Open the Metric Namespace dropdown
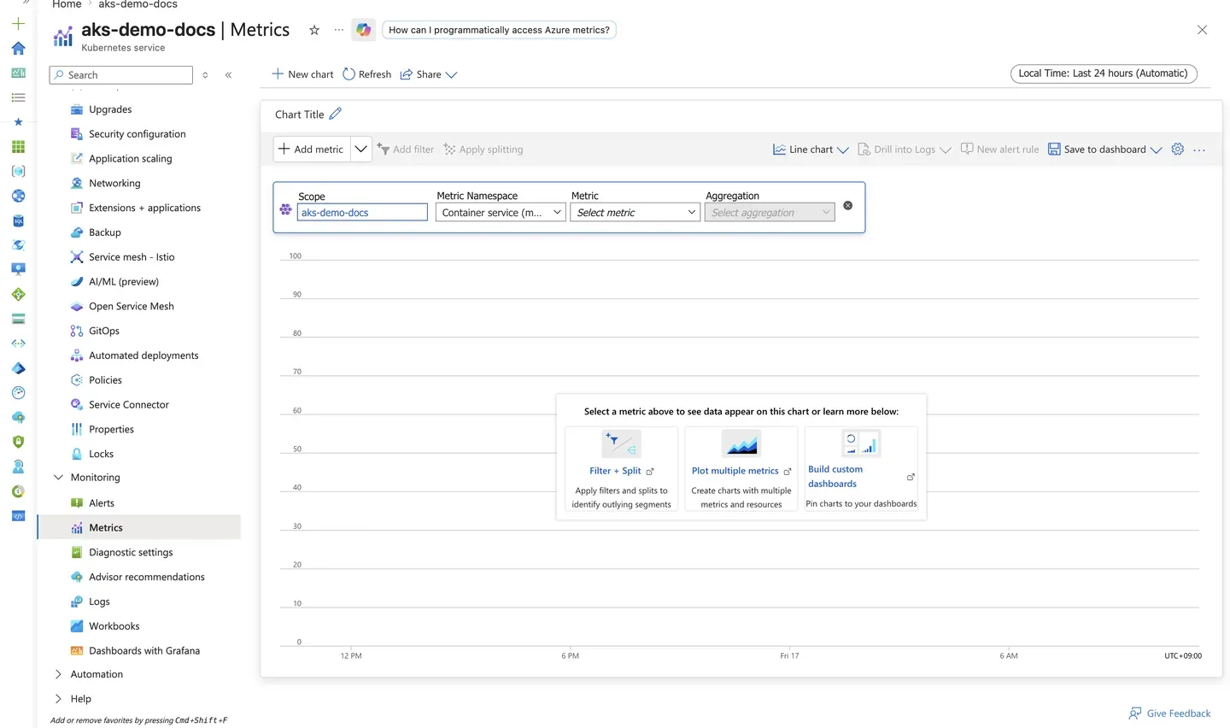 (501, 213)
